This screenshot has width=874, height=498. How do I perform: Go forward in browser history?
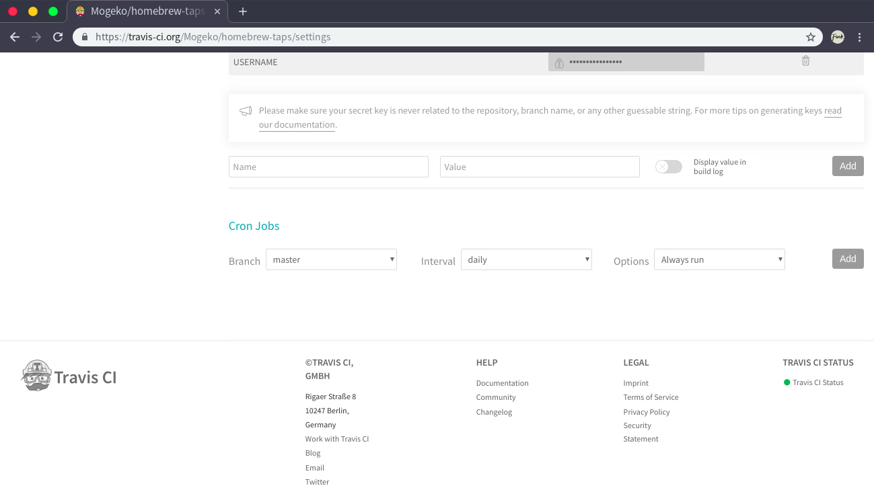coord(36,37)
